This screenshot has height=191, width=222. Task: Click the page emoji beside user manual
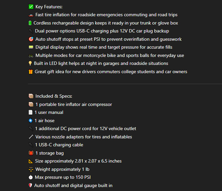pos(30,112)
